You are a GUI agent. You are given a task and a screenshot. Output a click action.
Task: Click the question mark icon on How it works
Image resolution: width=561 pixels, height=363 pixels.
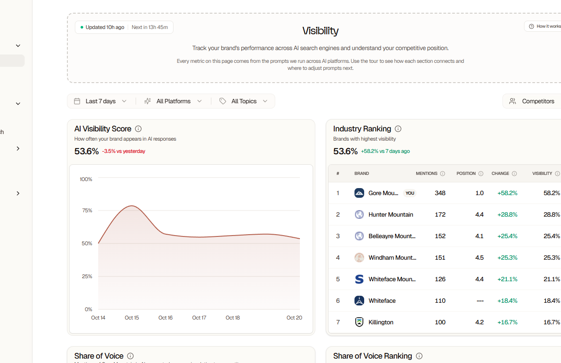(x=531, y=26)
